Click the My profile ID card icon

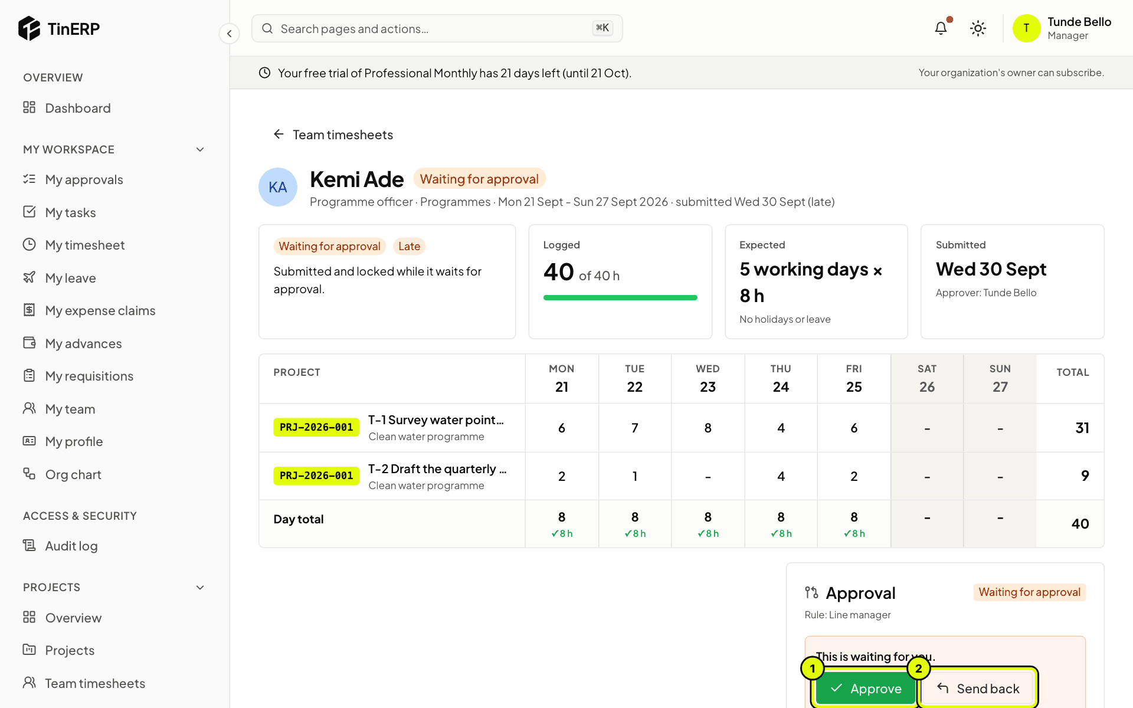[30, 441]
